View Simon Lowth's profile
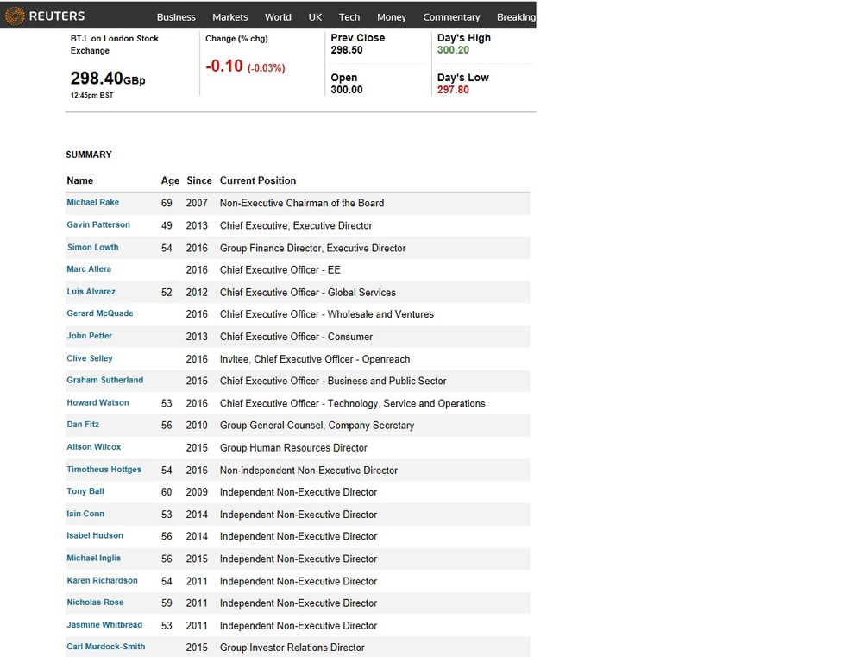The image size is (861, 657). 92,248
